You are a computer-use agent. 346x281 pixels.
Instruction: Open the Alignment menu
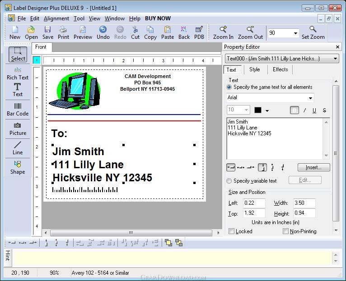(56, 18)
